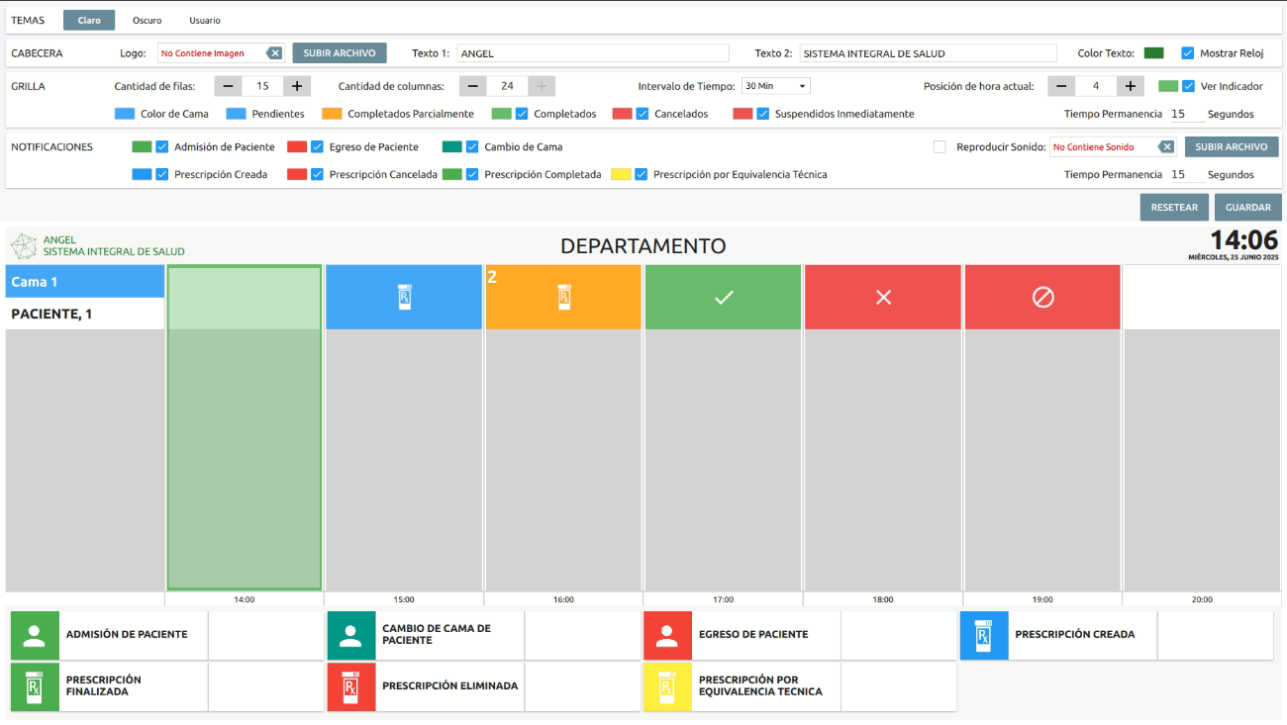Click the green checkmark completed cell
1287x725 pixels.
[x=723, y=296]
